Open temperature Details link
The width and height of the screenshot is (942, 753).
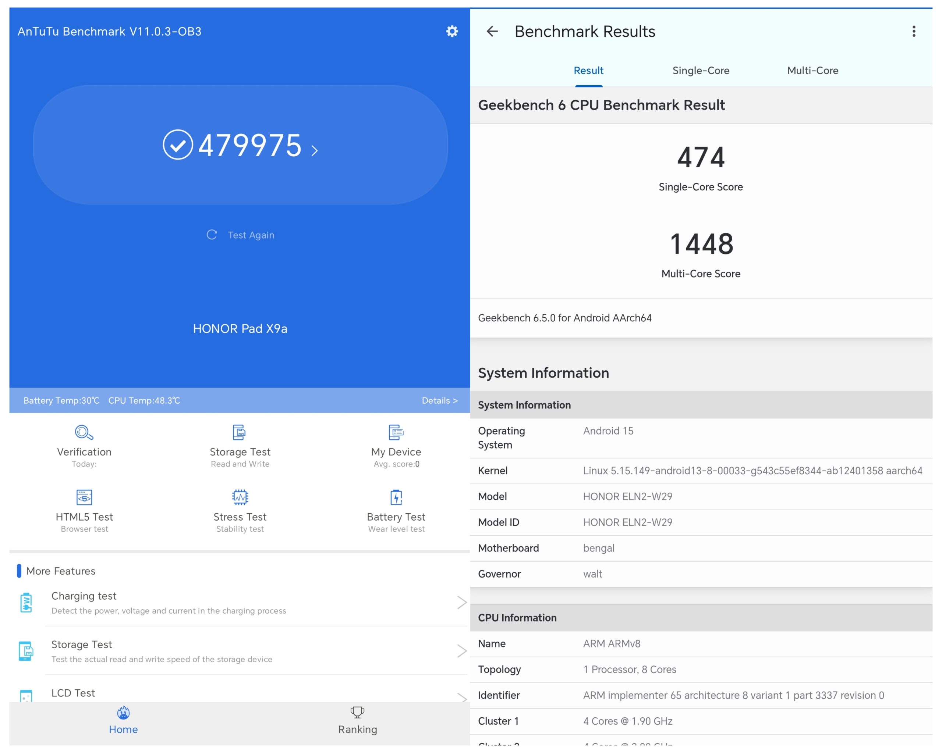(x=440, y=401)
